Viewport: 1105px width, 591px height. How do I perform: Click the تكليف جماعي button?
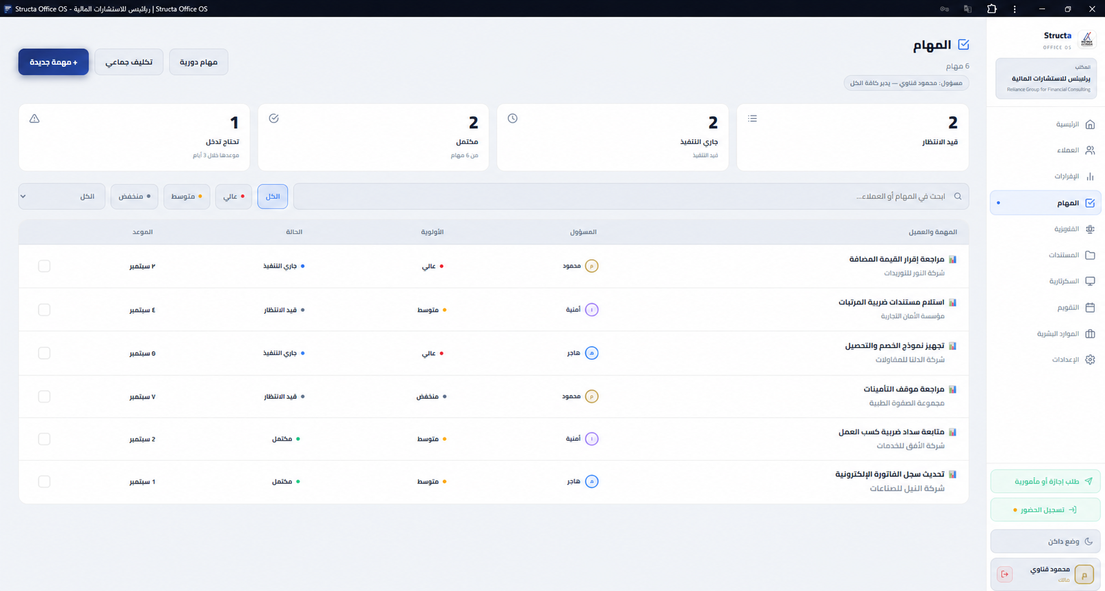[129, 62]
